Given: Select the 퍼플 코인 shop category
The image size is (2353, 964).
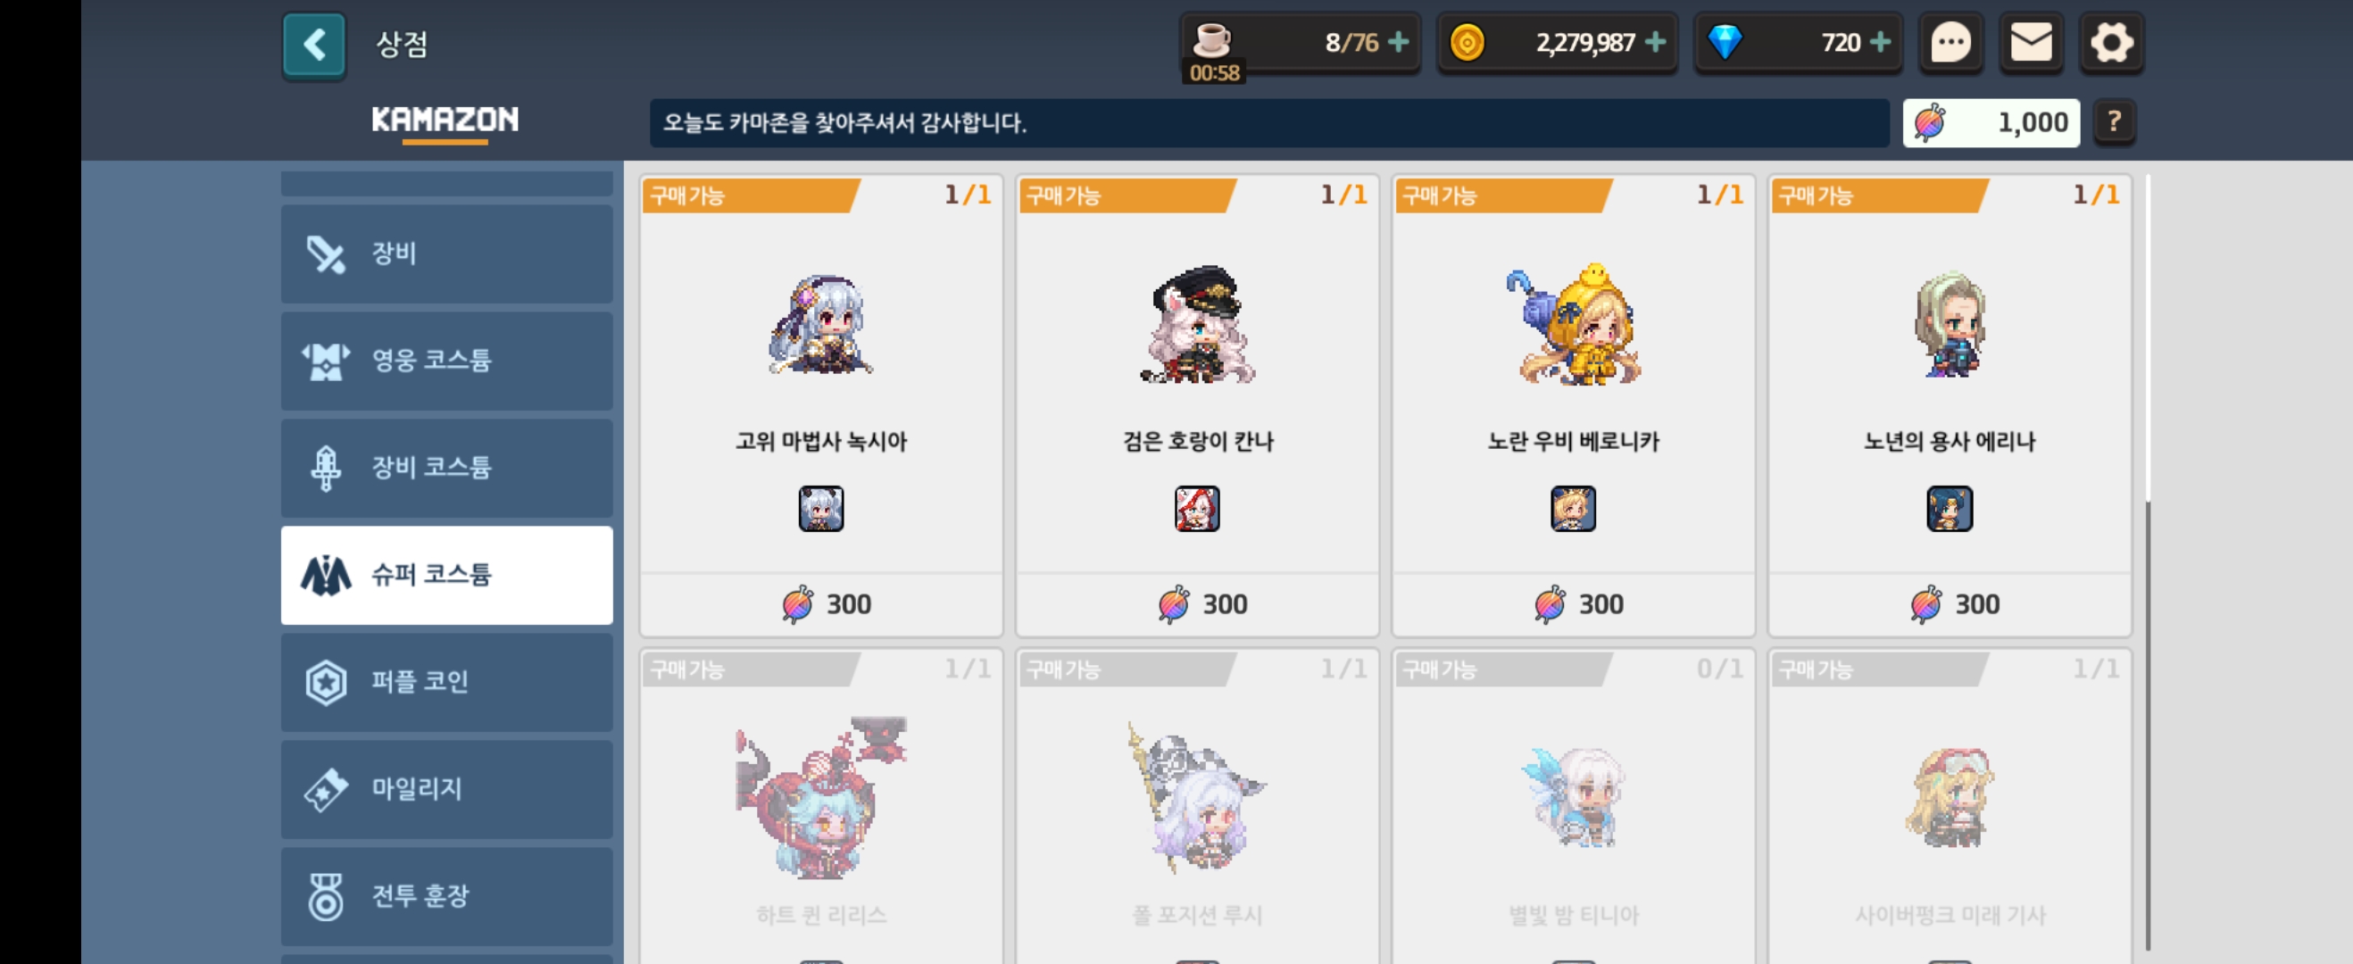Looking at the screenshot, I should coord(446,682).
